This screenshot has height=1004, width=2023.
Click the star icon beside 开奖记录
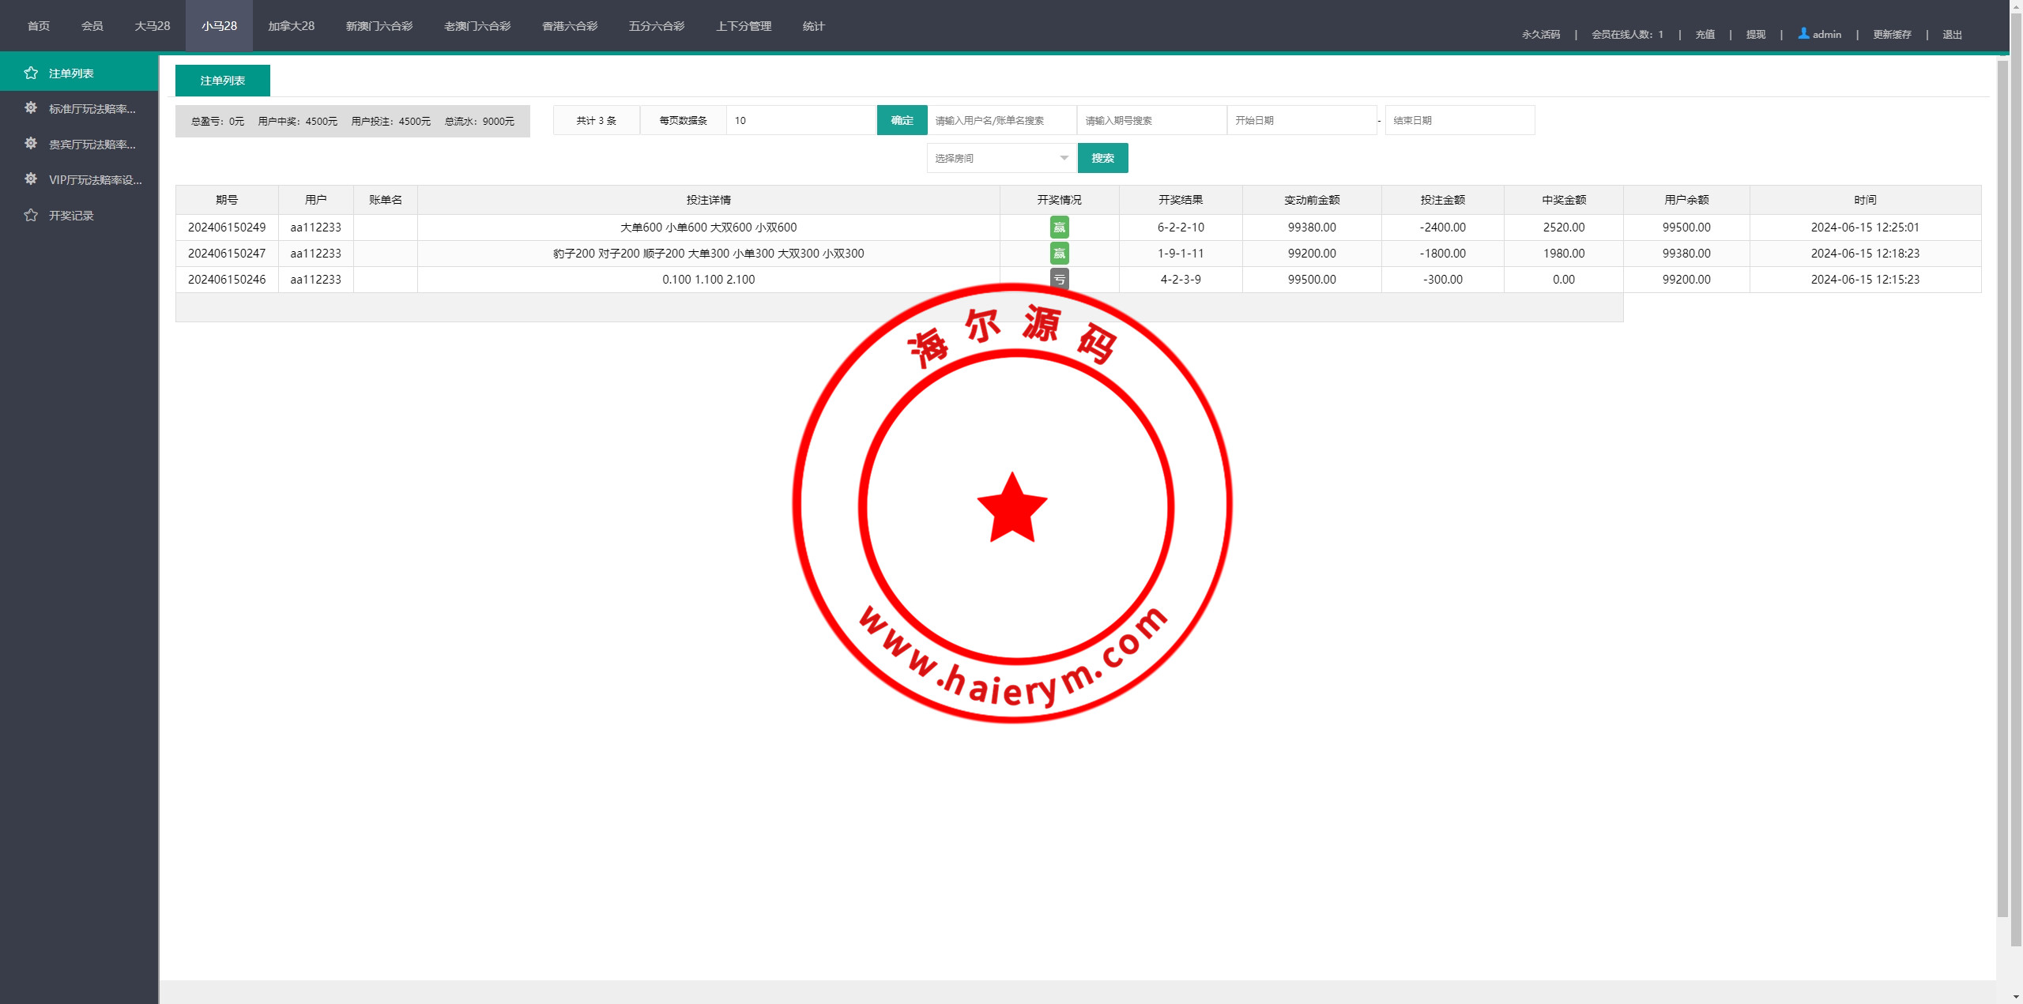[x=31, y=215]
